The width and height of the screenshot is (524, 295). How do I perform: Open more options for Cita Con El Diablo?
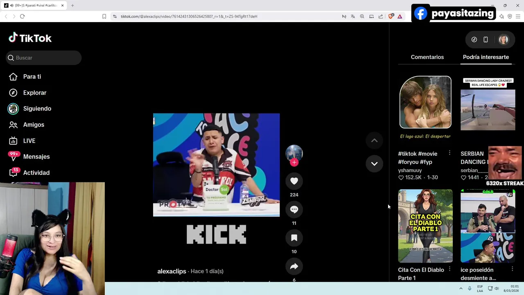pyautogui.click(x=449, y=269)
